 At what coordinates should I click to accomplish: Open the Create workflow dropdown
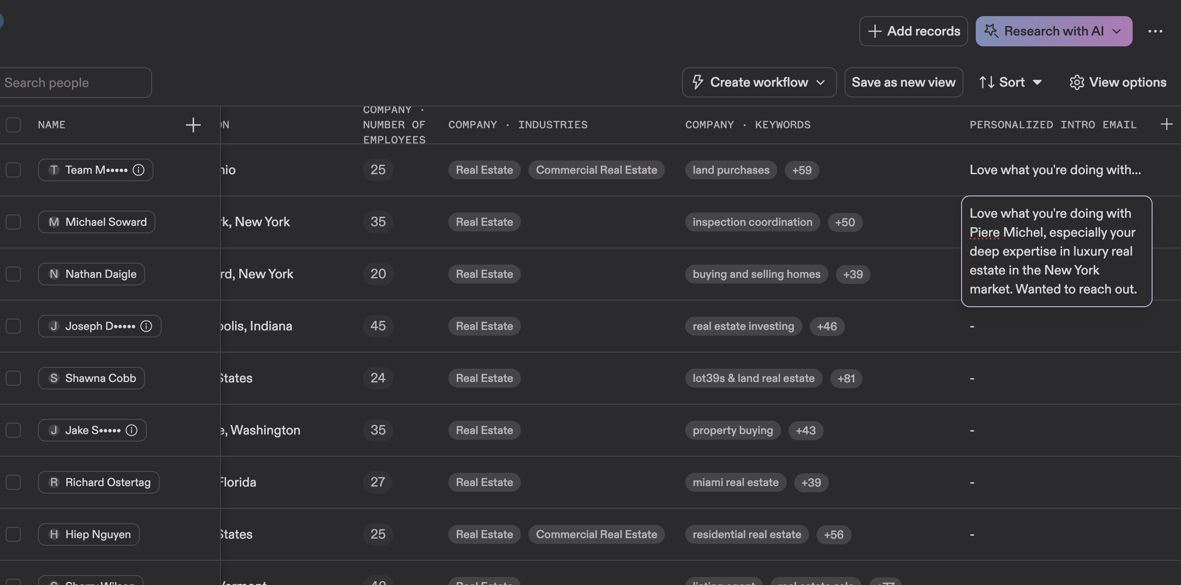759,82
